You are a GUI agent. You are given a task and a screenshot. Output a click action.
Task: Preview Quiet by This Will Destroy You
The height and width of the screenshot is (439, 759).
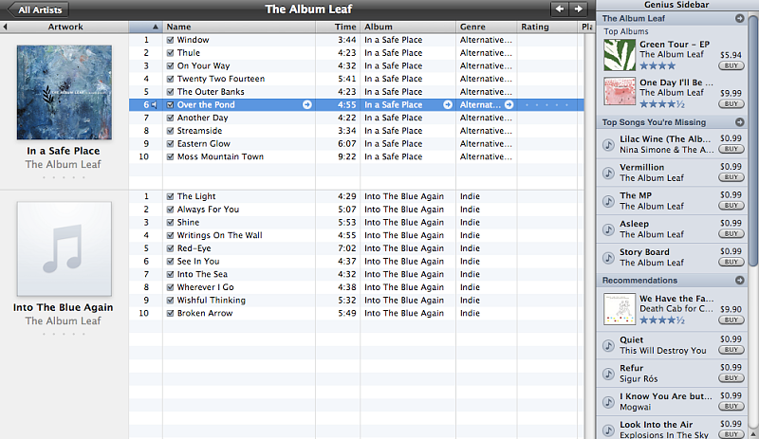(x=608, y=345)
